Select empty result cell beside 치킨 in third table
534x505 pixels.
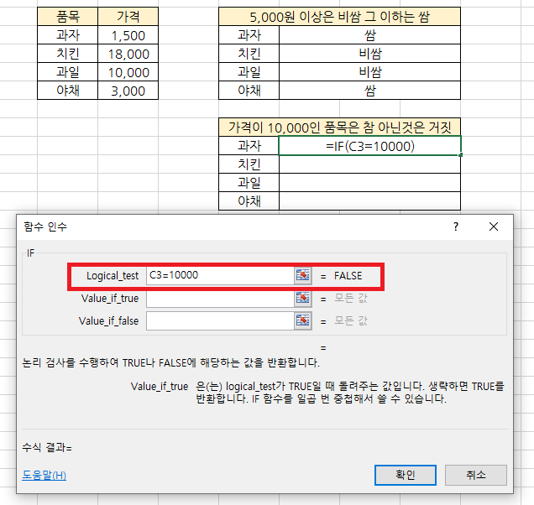(369, 164)
